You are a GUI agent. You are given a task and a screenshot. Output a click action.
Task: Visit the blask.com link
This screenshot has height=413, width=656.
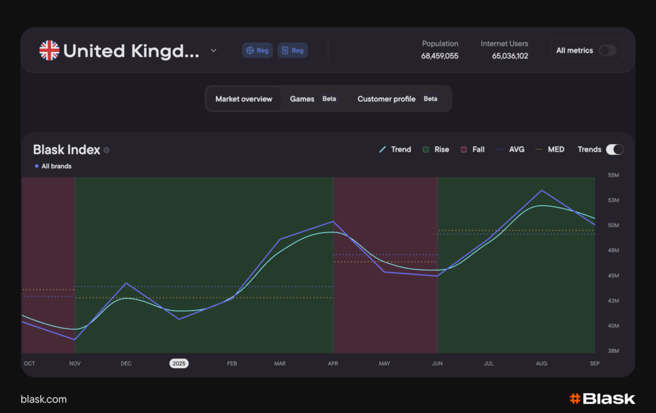[44, 399]
